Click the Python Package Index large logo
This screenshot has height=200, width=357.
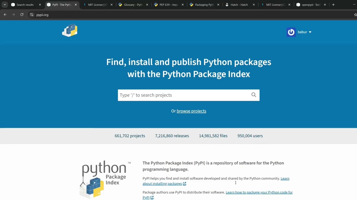click(x=105, y=179)
